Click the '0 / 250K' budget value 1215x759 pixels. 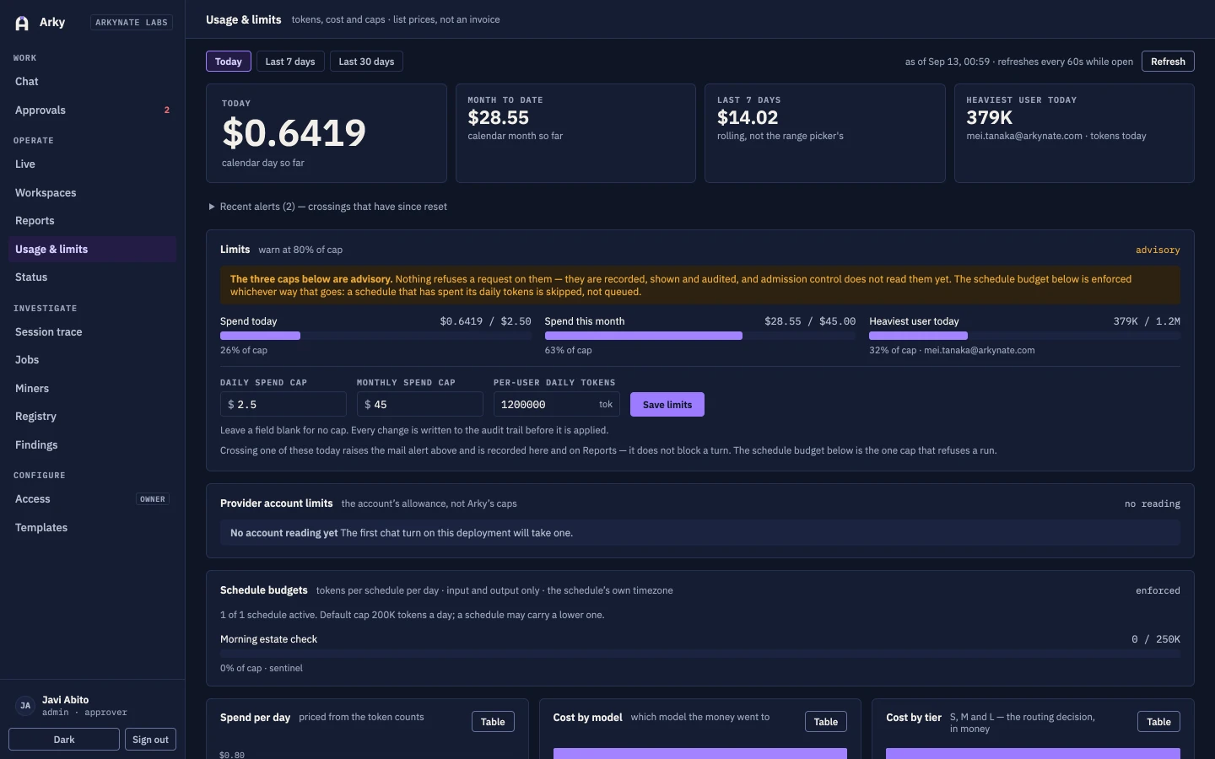tap(1156, 640)
